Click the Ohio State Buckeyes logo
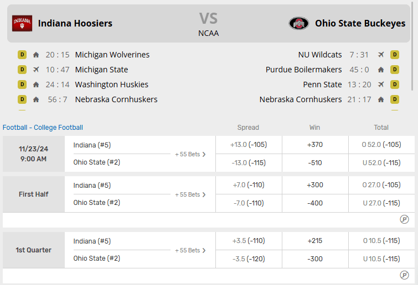The image size is (418, 285). [299, 23]
